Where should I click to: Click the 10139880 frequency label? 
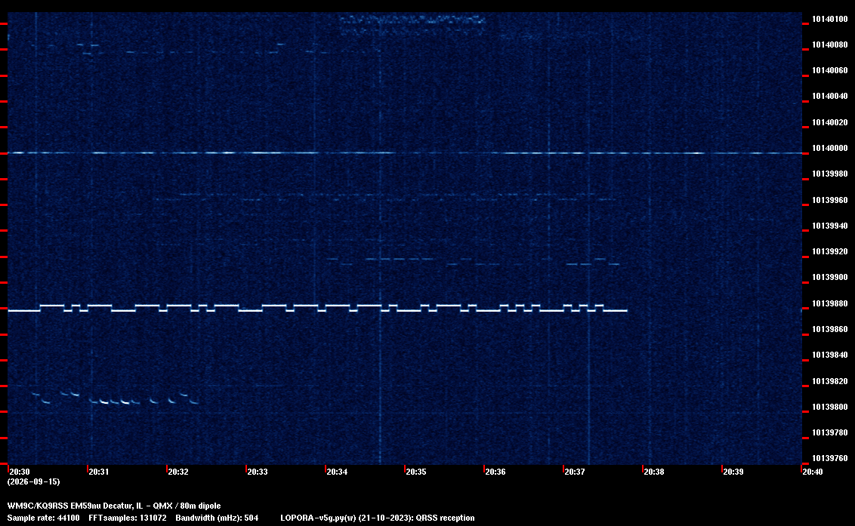point(830,303)
